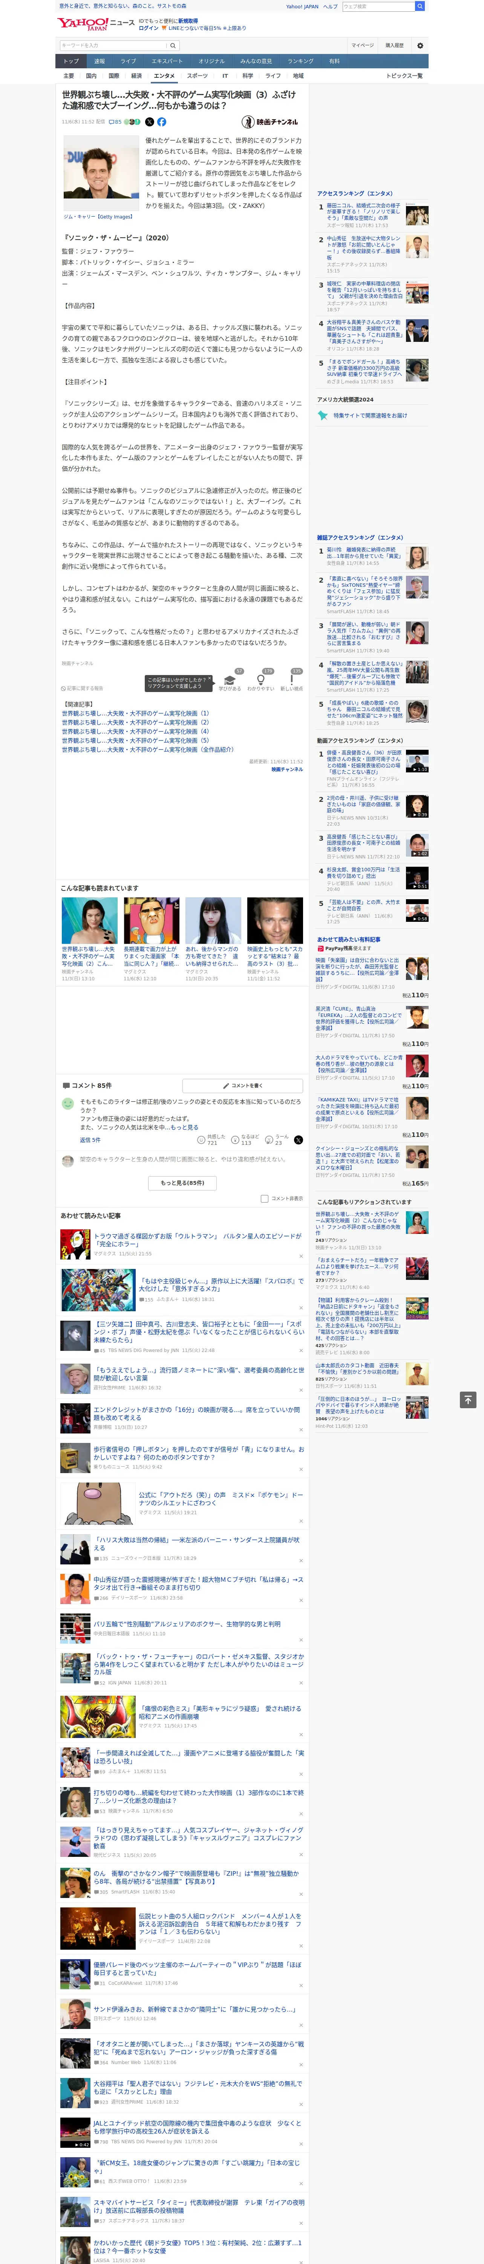Select the スポーツ category tab
The width and height of the screenshot is (484, 2264).
coord(198,77)
